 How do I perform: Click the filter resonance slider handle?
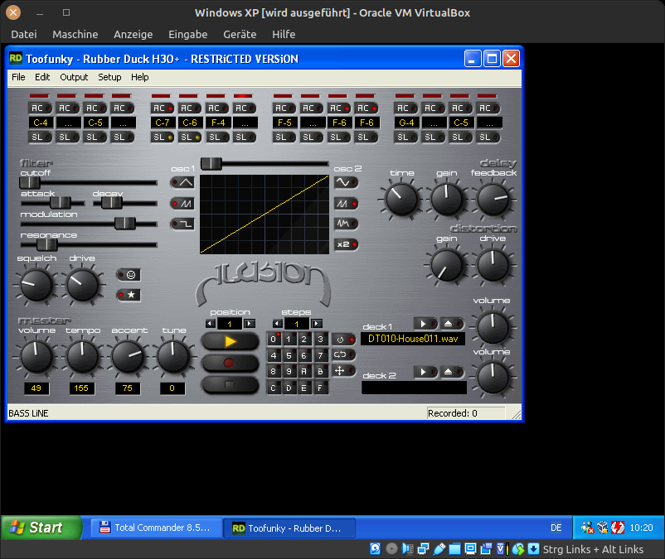click(46, 244)
